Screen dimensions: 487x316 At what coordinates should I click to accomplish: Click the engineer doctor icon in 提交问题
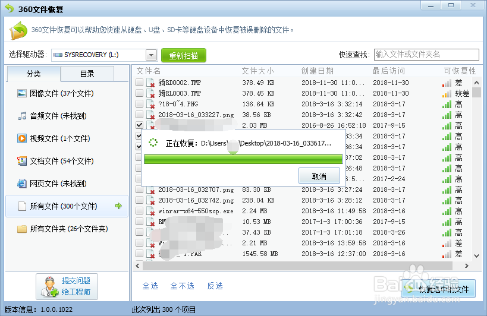[x=50, y=286]
